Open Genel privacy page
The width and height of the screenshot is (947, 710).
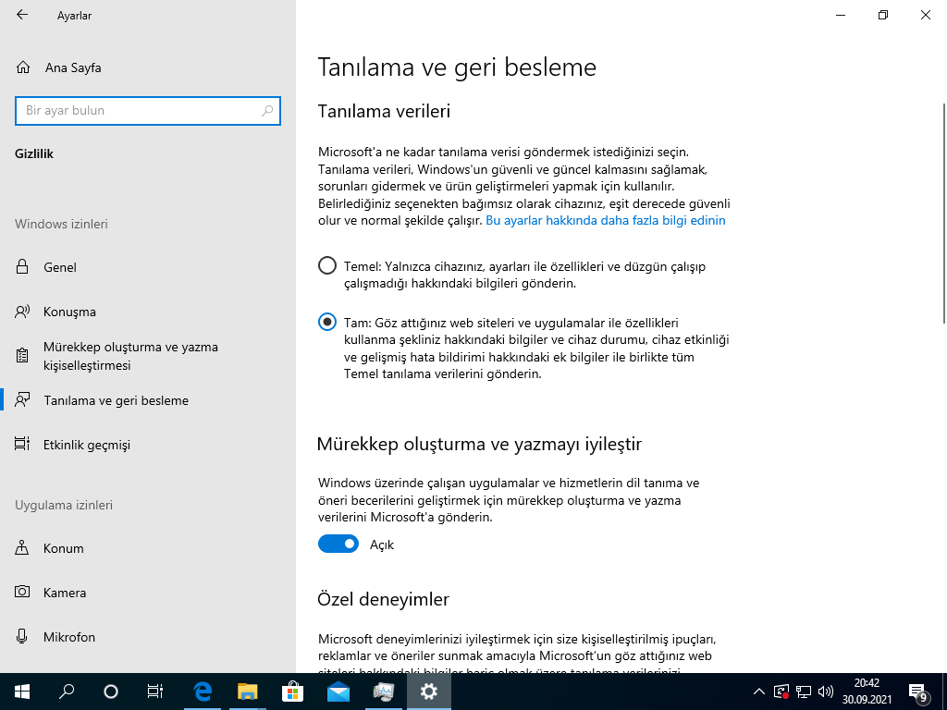148,267
